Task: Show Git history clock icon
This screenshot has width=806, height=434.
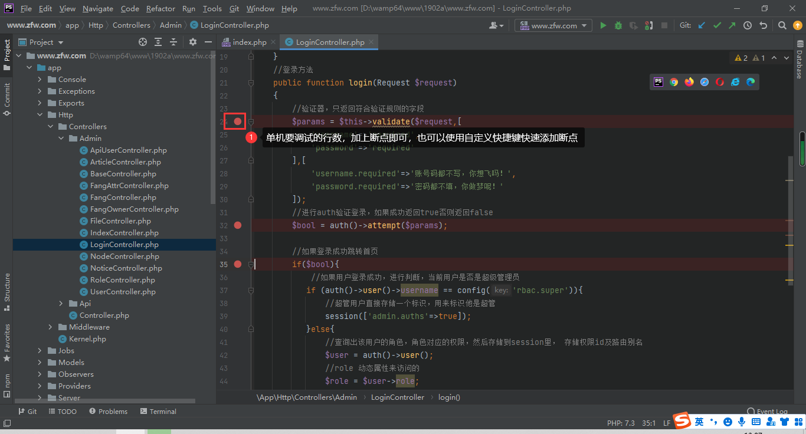Action: 748,25
